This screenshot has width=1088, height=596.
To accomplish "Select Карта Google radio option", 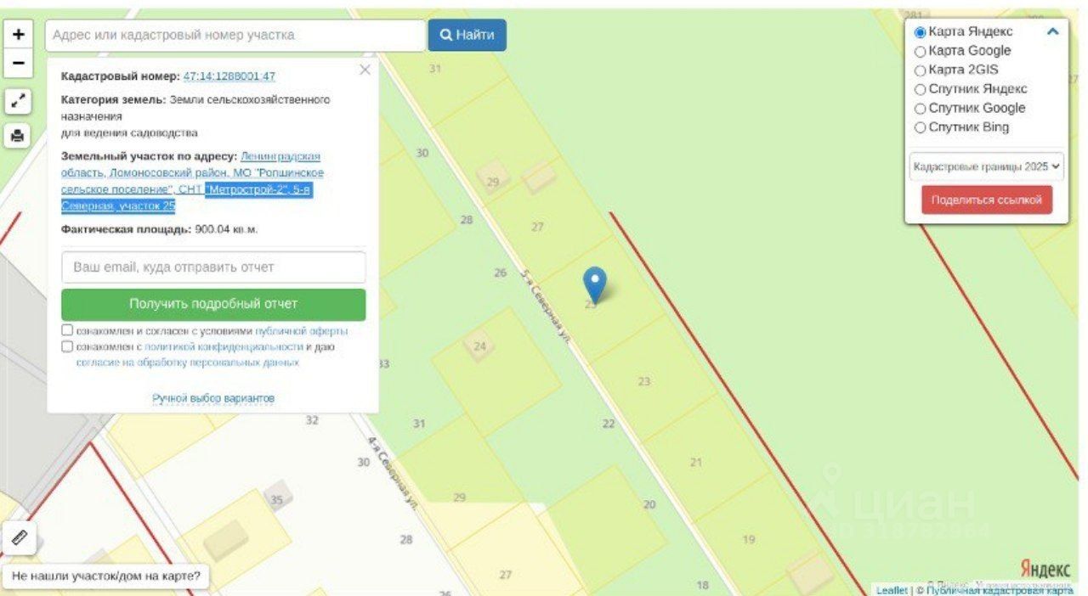I will pyautogui.click(x=920, y=51).
